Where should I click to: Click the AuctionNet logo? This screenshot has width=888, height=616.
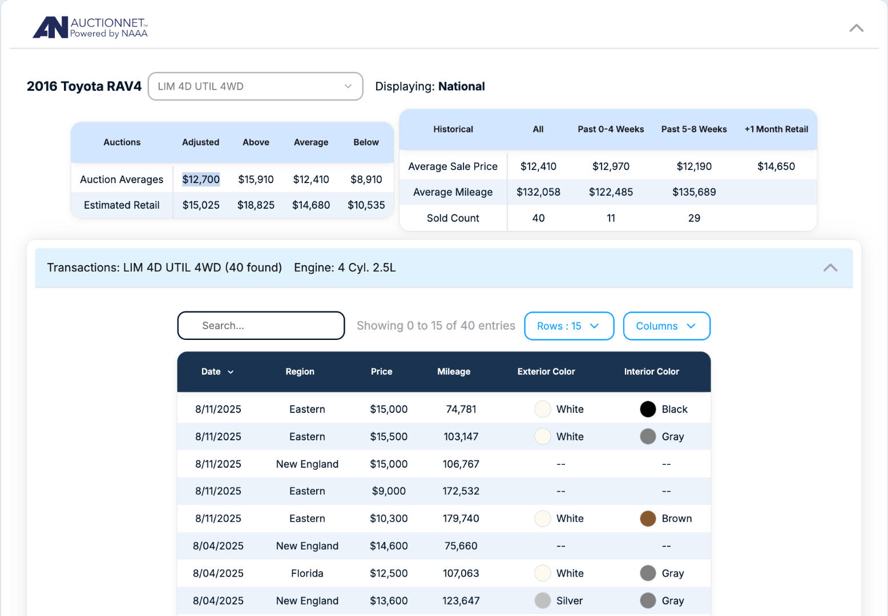click(90, 27)
